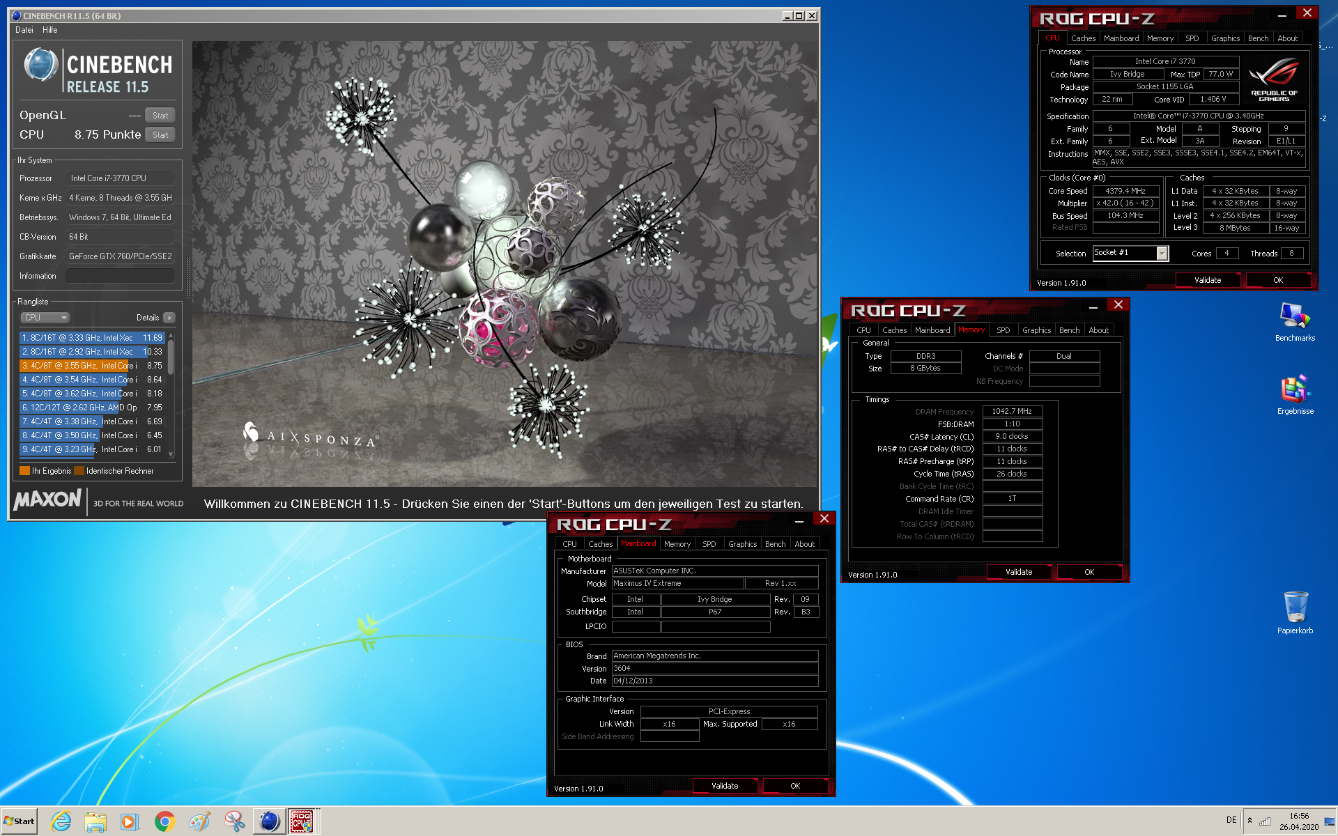Open Caches tab in Mainboard CPU-Z window

pyautogui.click(x=600, y=544)
